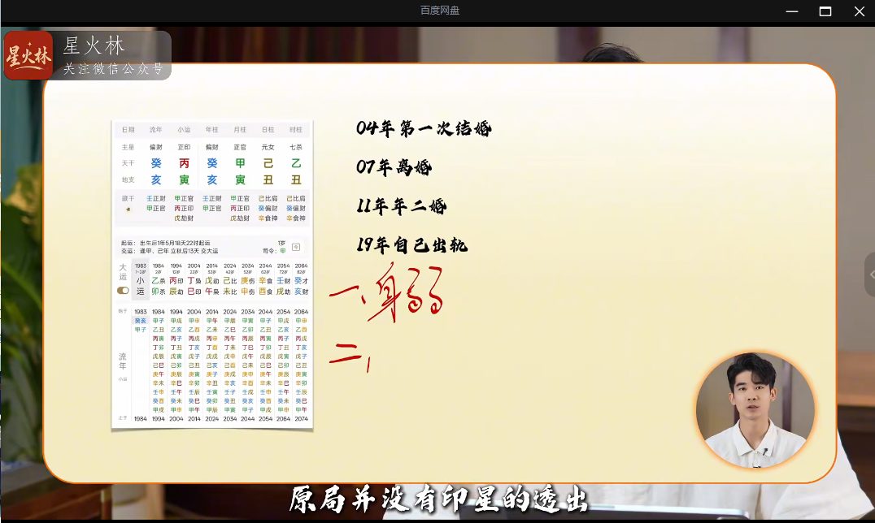Toggle the 大运 switch in the chart
The width and height of the screenshot is (875, 523).
123,291
